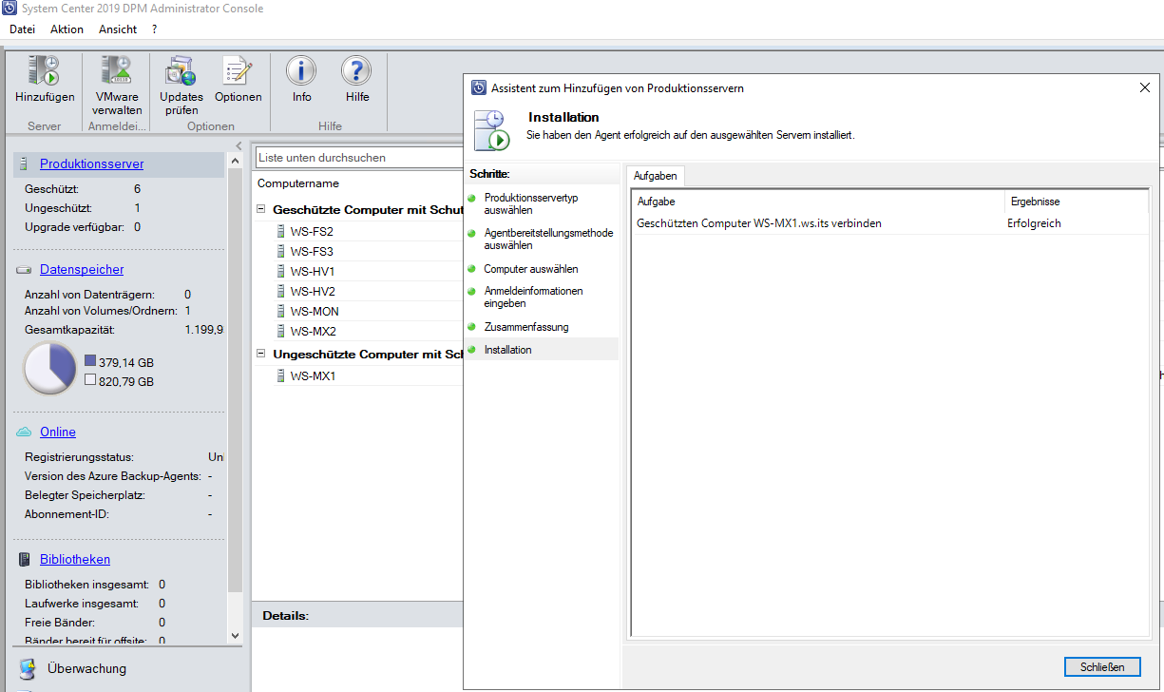The image size is (1164, 692).
Task: Click the Installation wizard header icon
Action: click(x=492, y=129)
